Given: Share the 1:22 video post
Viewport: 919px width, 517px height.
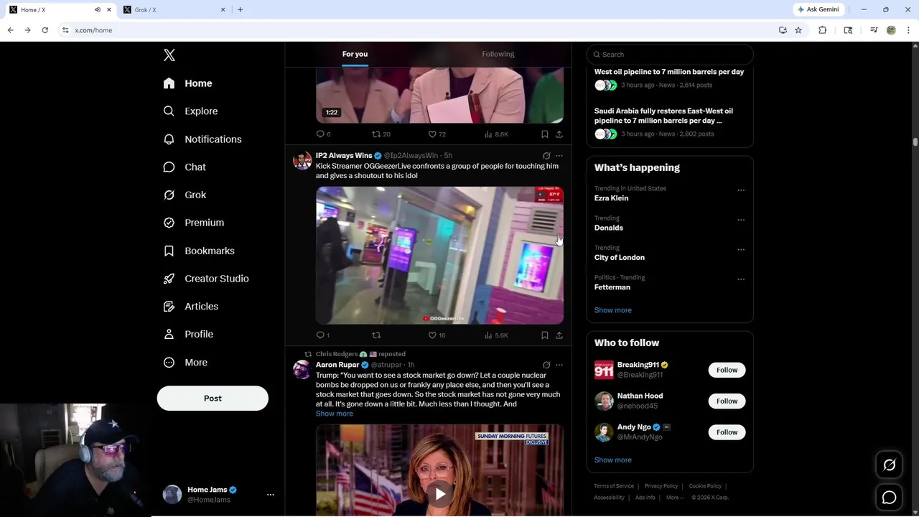Looking at the screenshot, I should (x=559, y=134).
